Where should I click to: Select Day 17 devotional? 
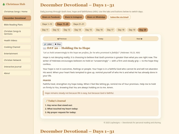click(x=110, y=30)
